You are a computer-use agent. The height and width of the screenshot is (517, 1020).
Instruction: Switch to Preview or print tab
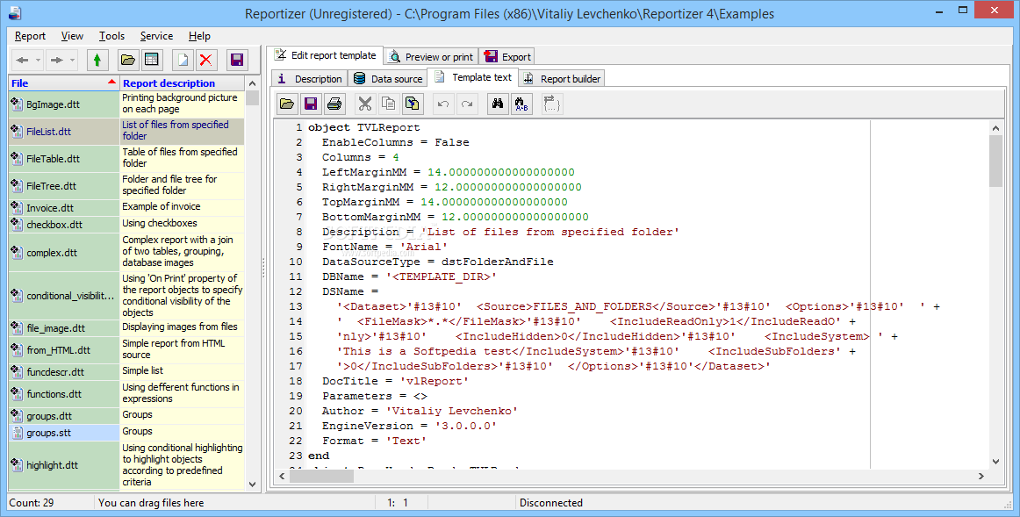[431, 57]
